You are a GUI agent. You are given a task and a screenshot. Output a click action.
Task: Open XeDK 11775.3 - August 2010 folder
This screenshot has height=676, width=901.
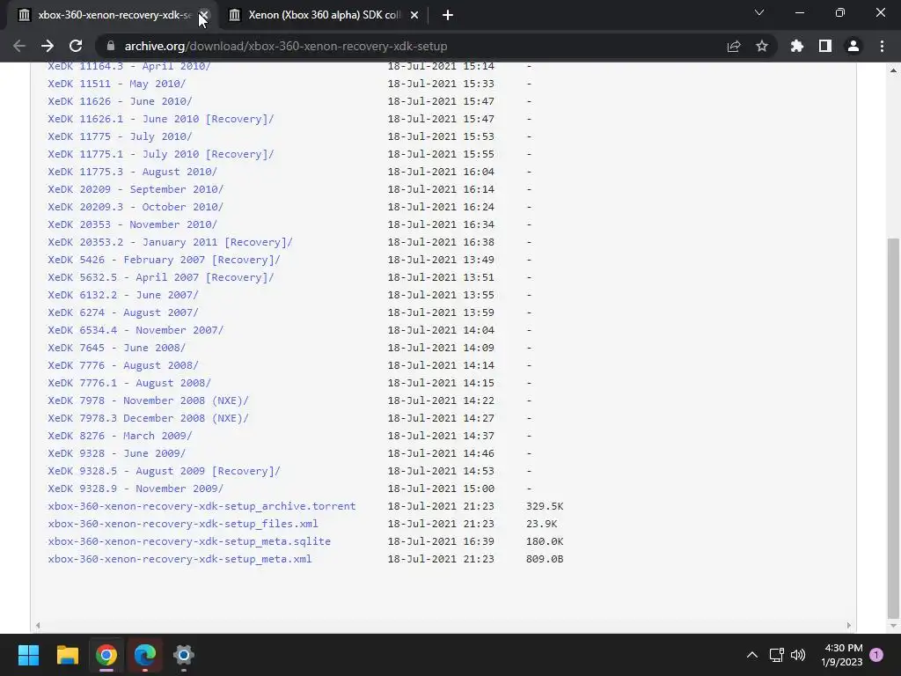[x=132, y=172]
